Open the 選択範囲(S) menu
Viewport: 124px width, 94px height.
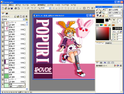coord(42,5)
